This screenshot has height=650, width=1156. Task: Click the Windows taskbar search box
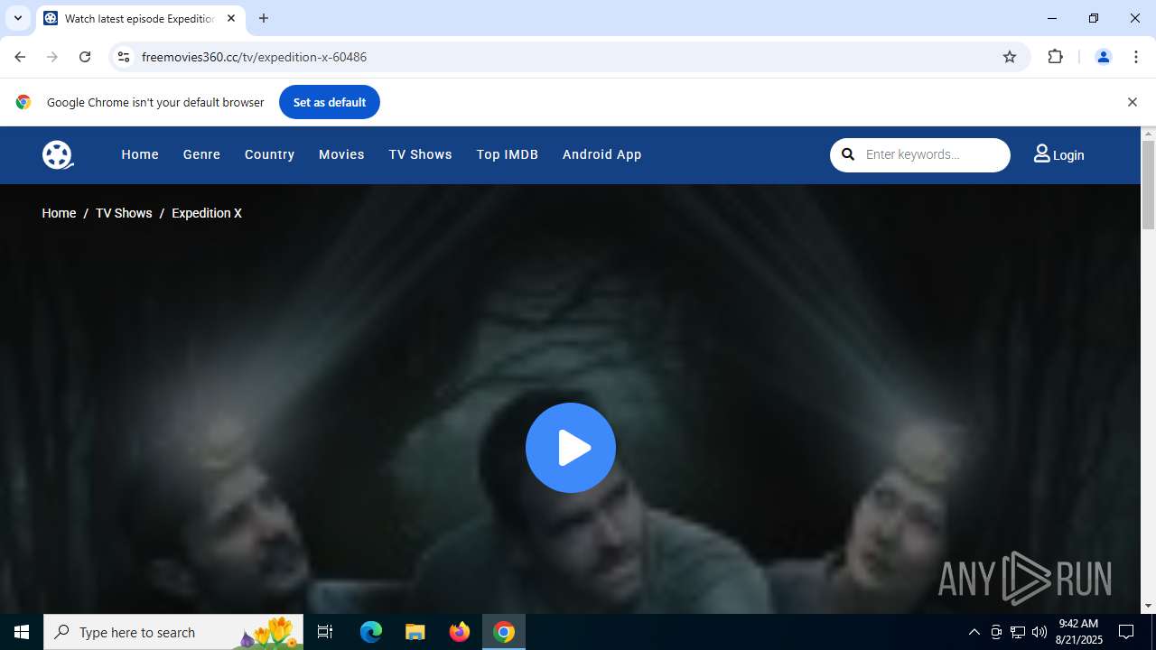(173, 632)
